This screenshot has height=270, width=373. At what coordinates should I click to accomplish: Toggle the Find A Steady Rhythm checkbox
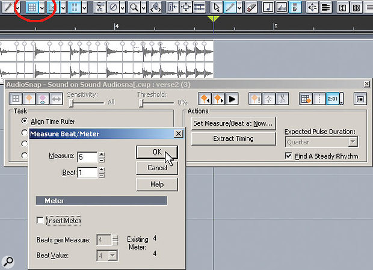point(288,156)
